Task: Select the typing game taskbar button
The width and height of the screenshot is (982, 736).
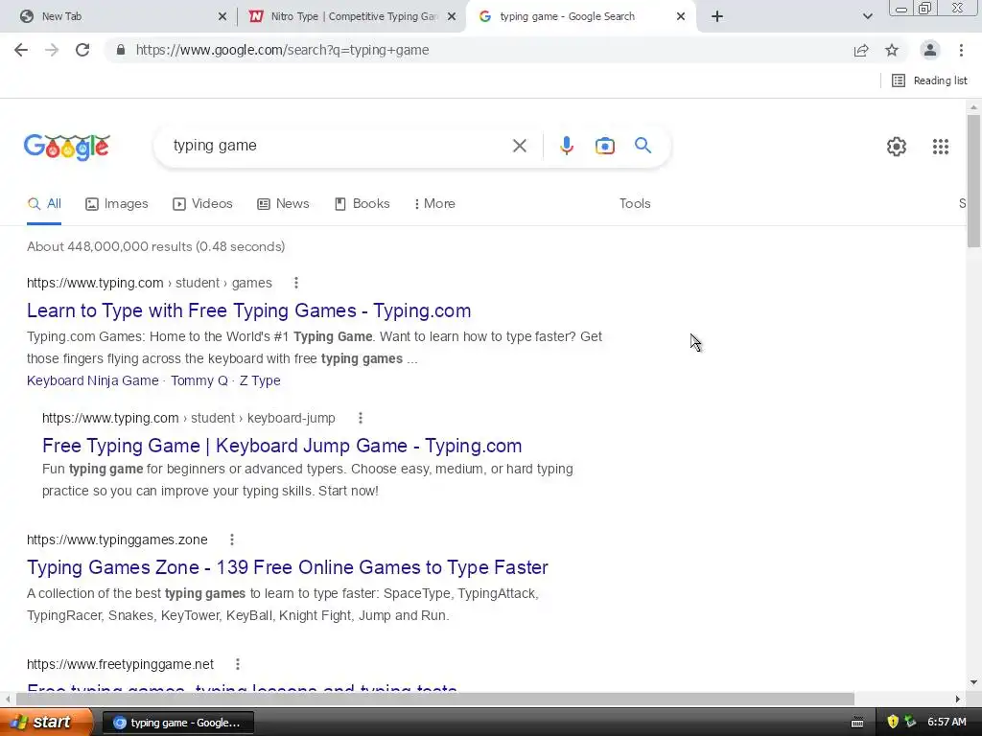Action: coord(177,723)
